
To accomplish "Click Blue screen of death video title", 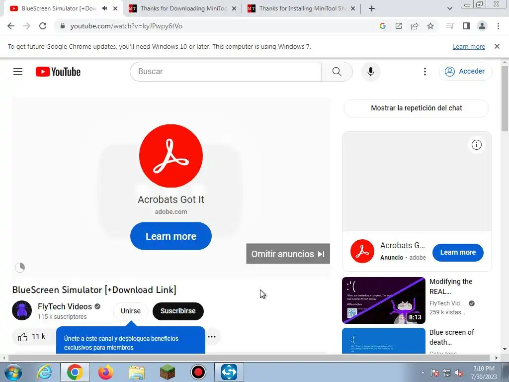I will [x=451, y=337].
